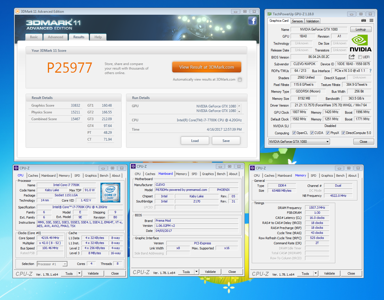Click the NVIDIA logo in GPU-Z
The width and height of the screenshot is (384, 300).
361,43
